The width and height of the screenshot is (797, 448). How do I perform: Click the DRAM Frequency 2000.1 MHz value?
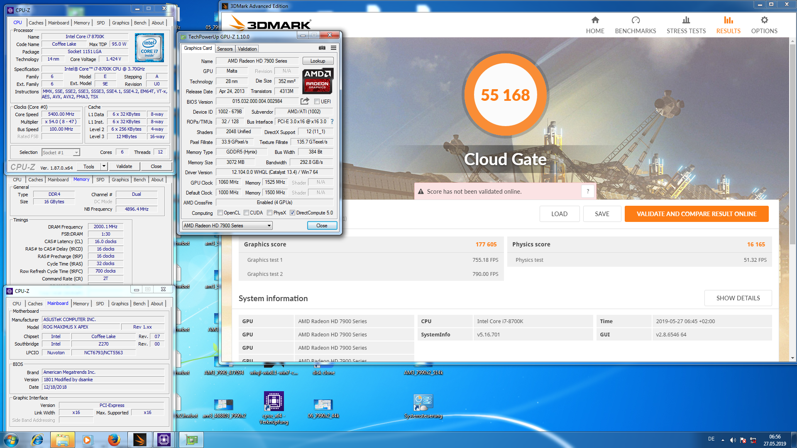105,226
